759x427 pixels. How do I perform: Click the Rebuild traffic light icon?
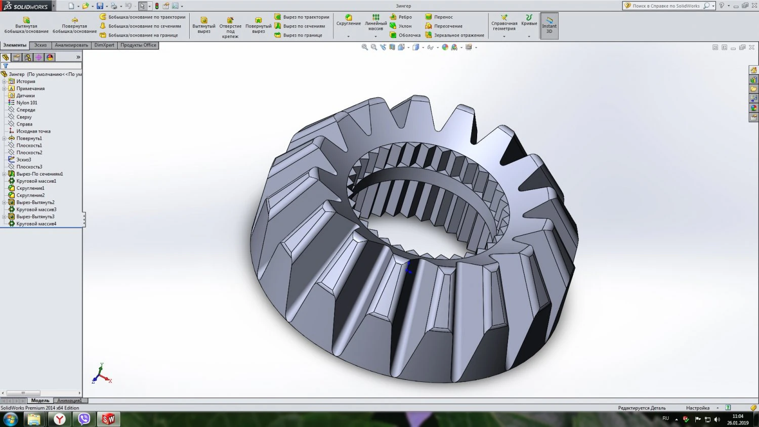pyautogui.click(x=157, y=6)
